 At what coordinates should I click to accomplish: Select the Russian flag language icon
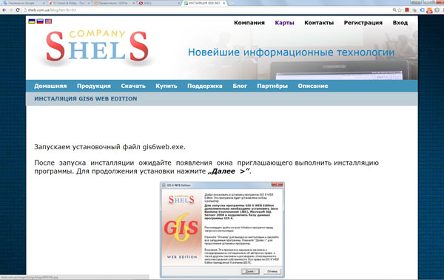pos(40,21)
